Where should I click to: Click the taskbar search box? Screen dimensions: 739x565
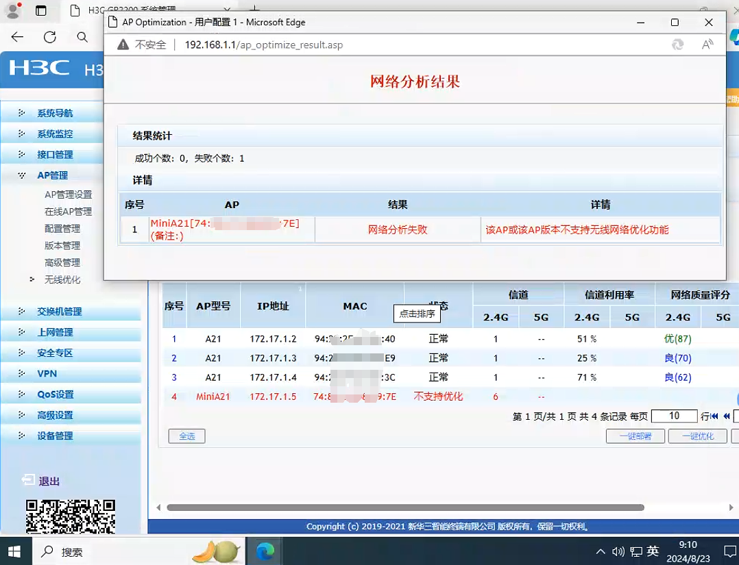pyautogui.click(x=138, y=551)
